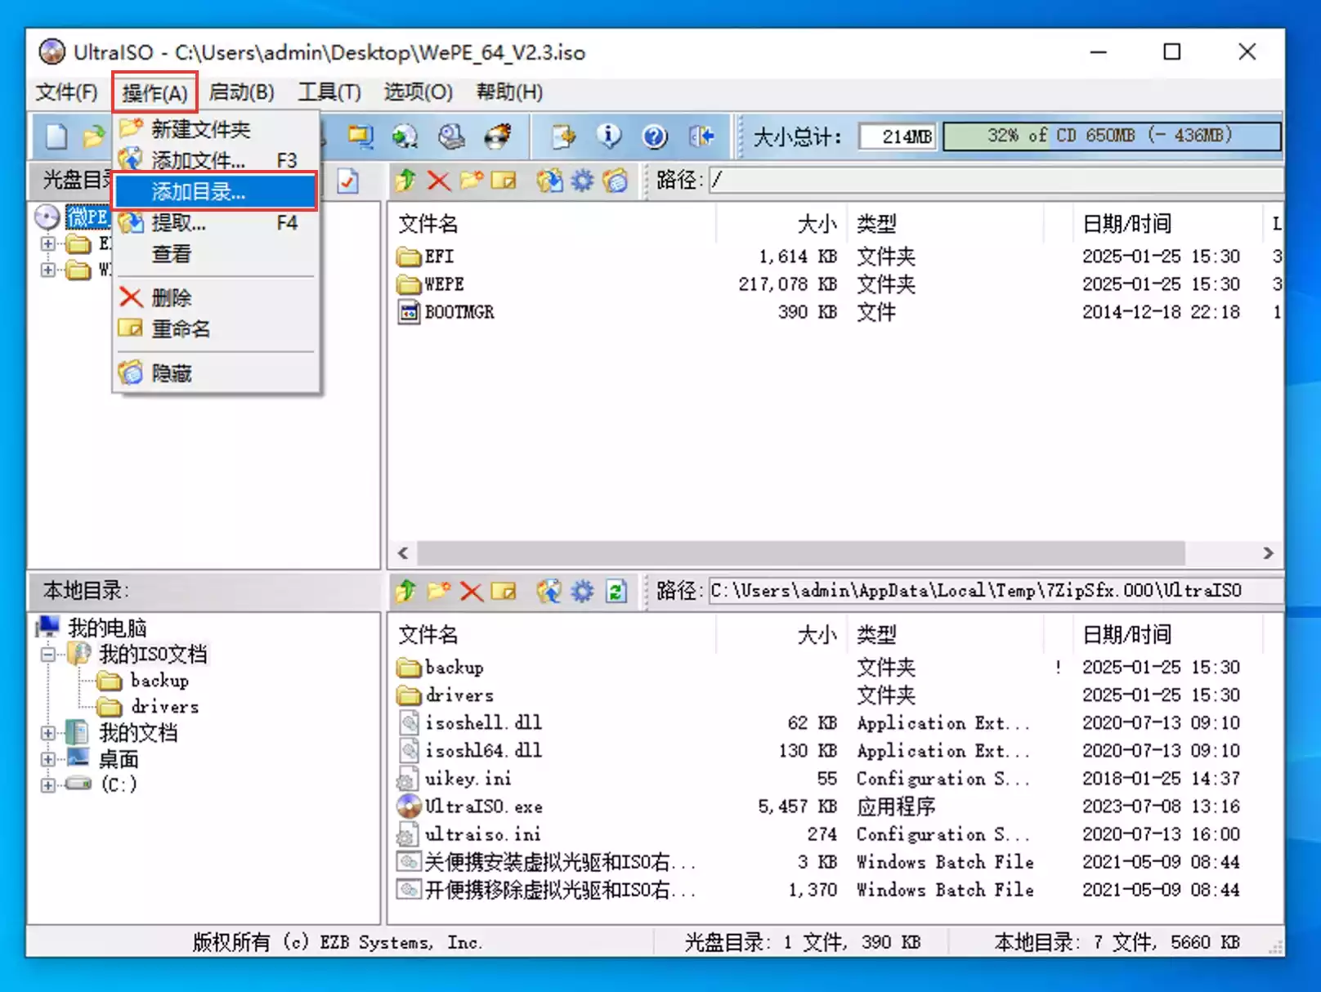Click the mount to virtual drive icon
Screen dimensions: 1321x992
(x=450, y=136)
